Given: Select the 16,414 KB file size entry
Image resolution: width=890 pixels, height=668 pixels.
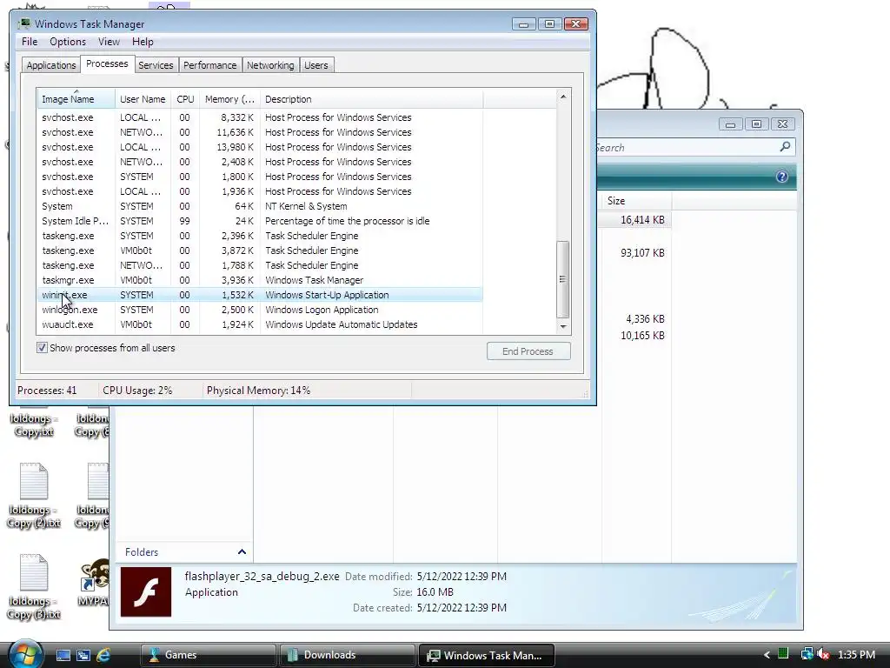Looking at the screenshot, I should [x=642, y=220].
